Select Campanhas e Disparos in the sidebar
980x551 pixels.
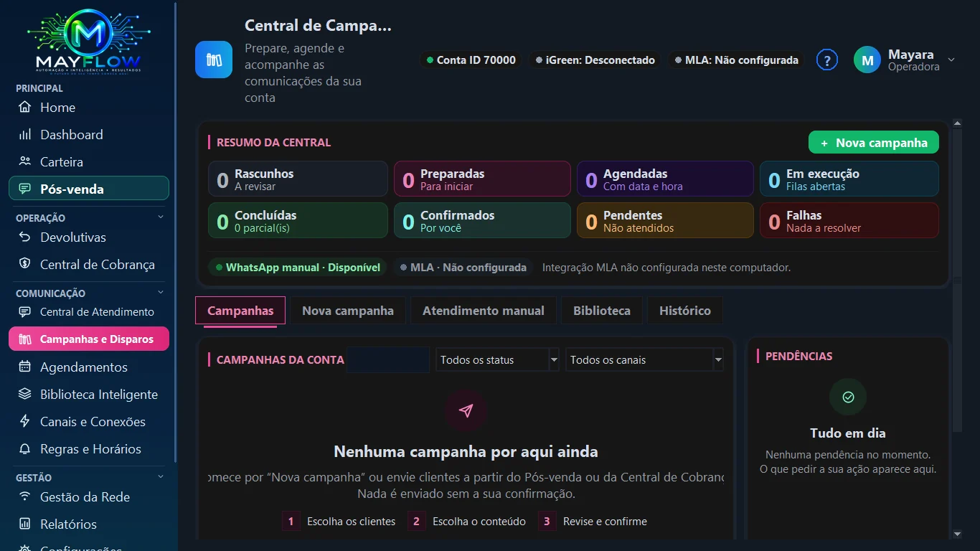(89, 339)
